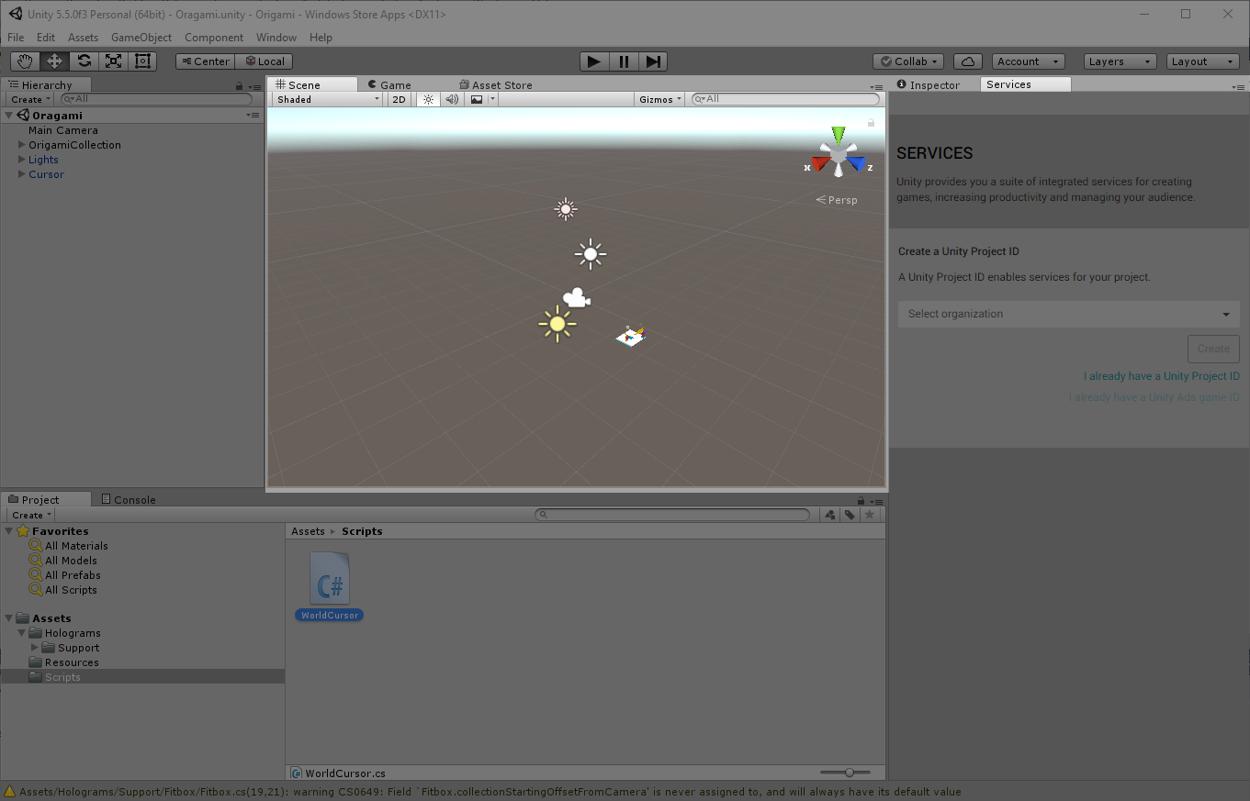The image size is (1250, 801).
Task: Select the Move tool
Action: click(54, 61)
